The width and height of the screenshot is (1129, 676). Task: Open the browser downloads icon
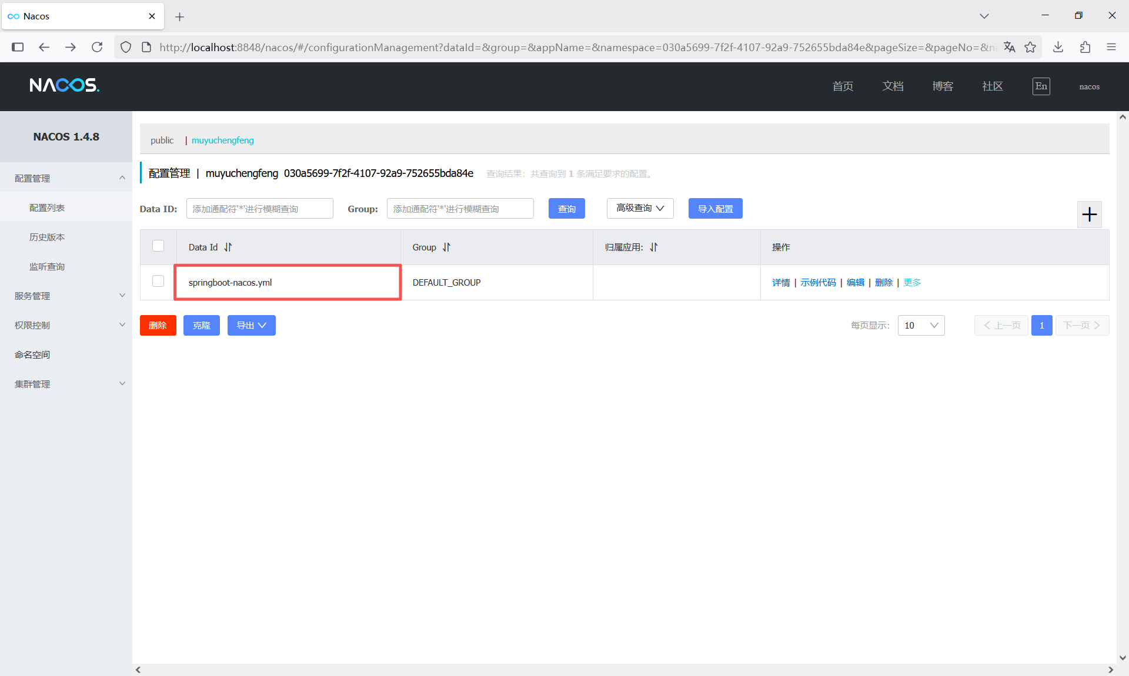point(1058,47)
